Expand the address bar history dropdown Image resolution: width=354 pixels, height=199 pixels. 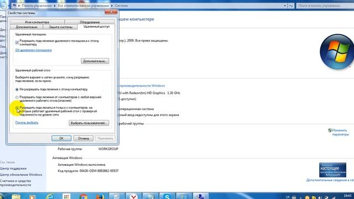[285, 6]
